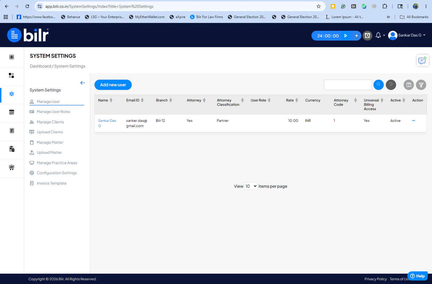Open Bilr For Law Firms bookmark
Viewport: 432px width, 284px height.
[x=206, y=17]
